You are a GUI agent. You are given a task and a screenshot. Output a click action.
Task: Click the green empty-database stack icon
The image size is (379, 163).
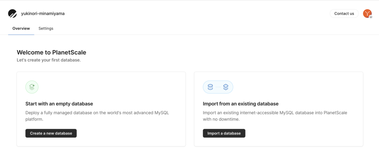pos(32,87)
